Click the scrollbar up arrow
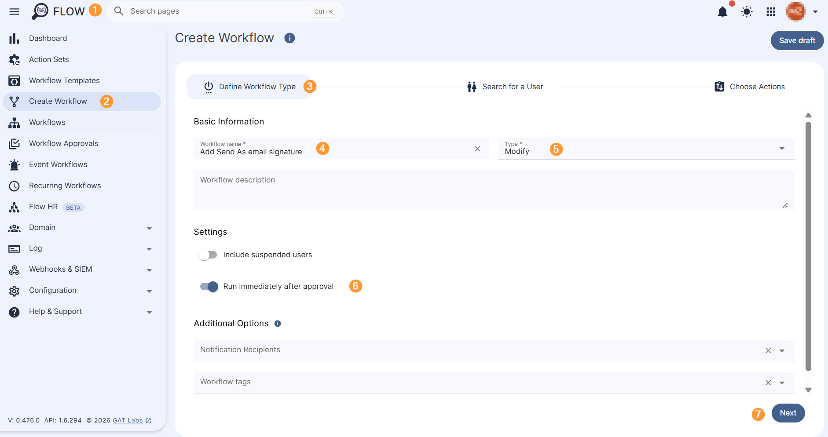828x437 pixels. click(808, 115)
